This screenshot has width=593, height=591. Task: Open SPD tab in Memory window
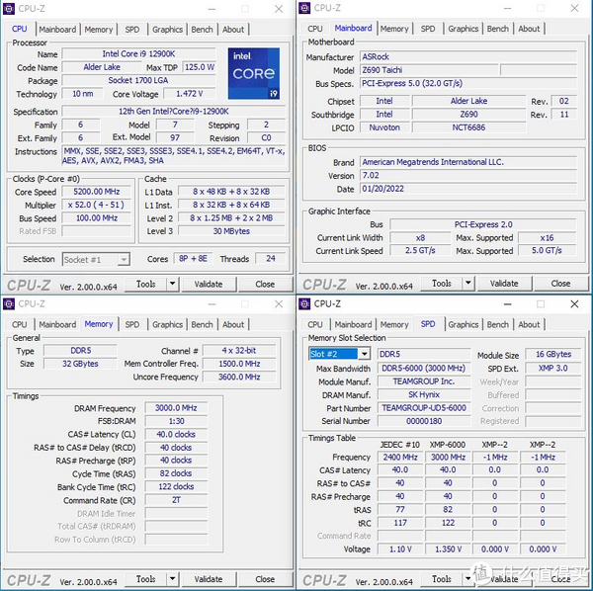pos(132,325)
